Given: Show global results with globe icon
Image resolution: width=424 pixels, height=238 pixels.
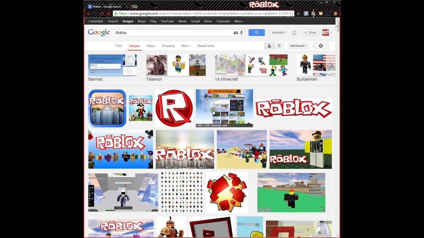Looking at the screenshot, I should click(279, 46).
